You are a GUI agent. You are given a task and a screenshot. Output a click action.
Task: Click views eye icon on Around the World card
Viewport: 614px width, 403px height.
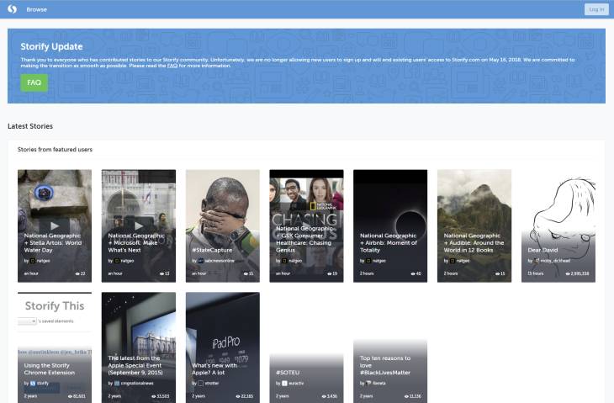(497, 273)
